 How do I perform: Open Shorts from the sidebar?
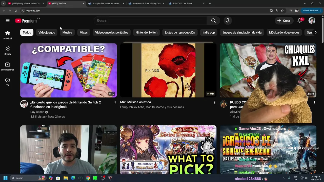[8, 51]
